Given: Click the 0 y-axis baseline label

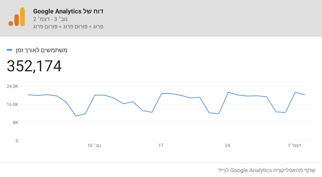Looking at the screenshot, I should tap(17, 141).
